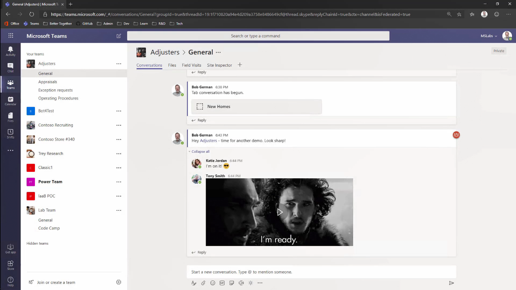516x290 pixels.
Task: Open more compose options ellipsis
Action: pos(260,283)
